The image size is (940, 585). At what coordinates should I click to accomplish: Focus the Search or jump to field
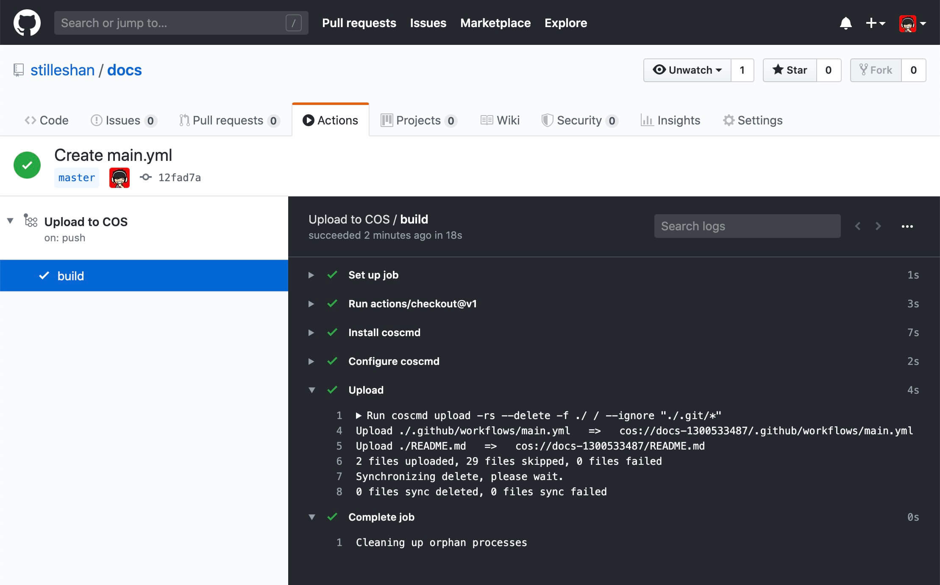(x=181, y=23)
